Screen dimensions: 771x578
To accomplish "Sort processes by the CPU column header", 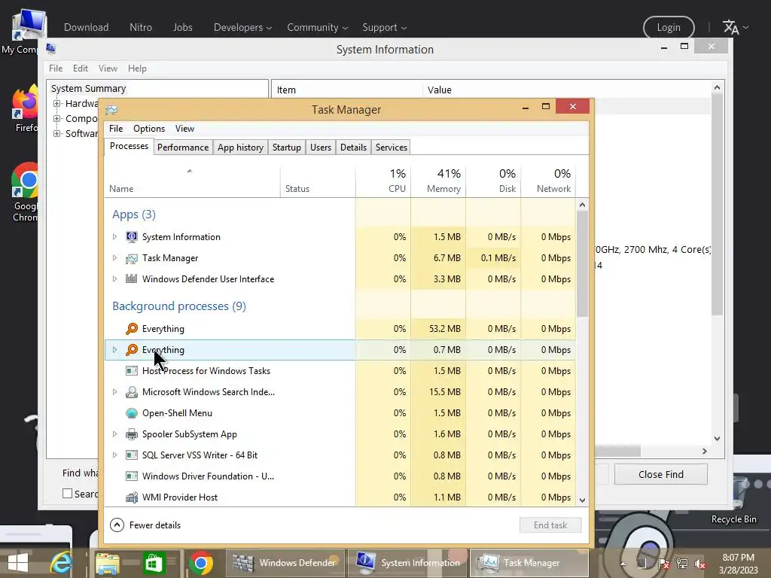I will point(383,181).
